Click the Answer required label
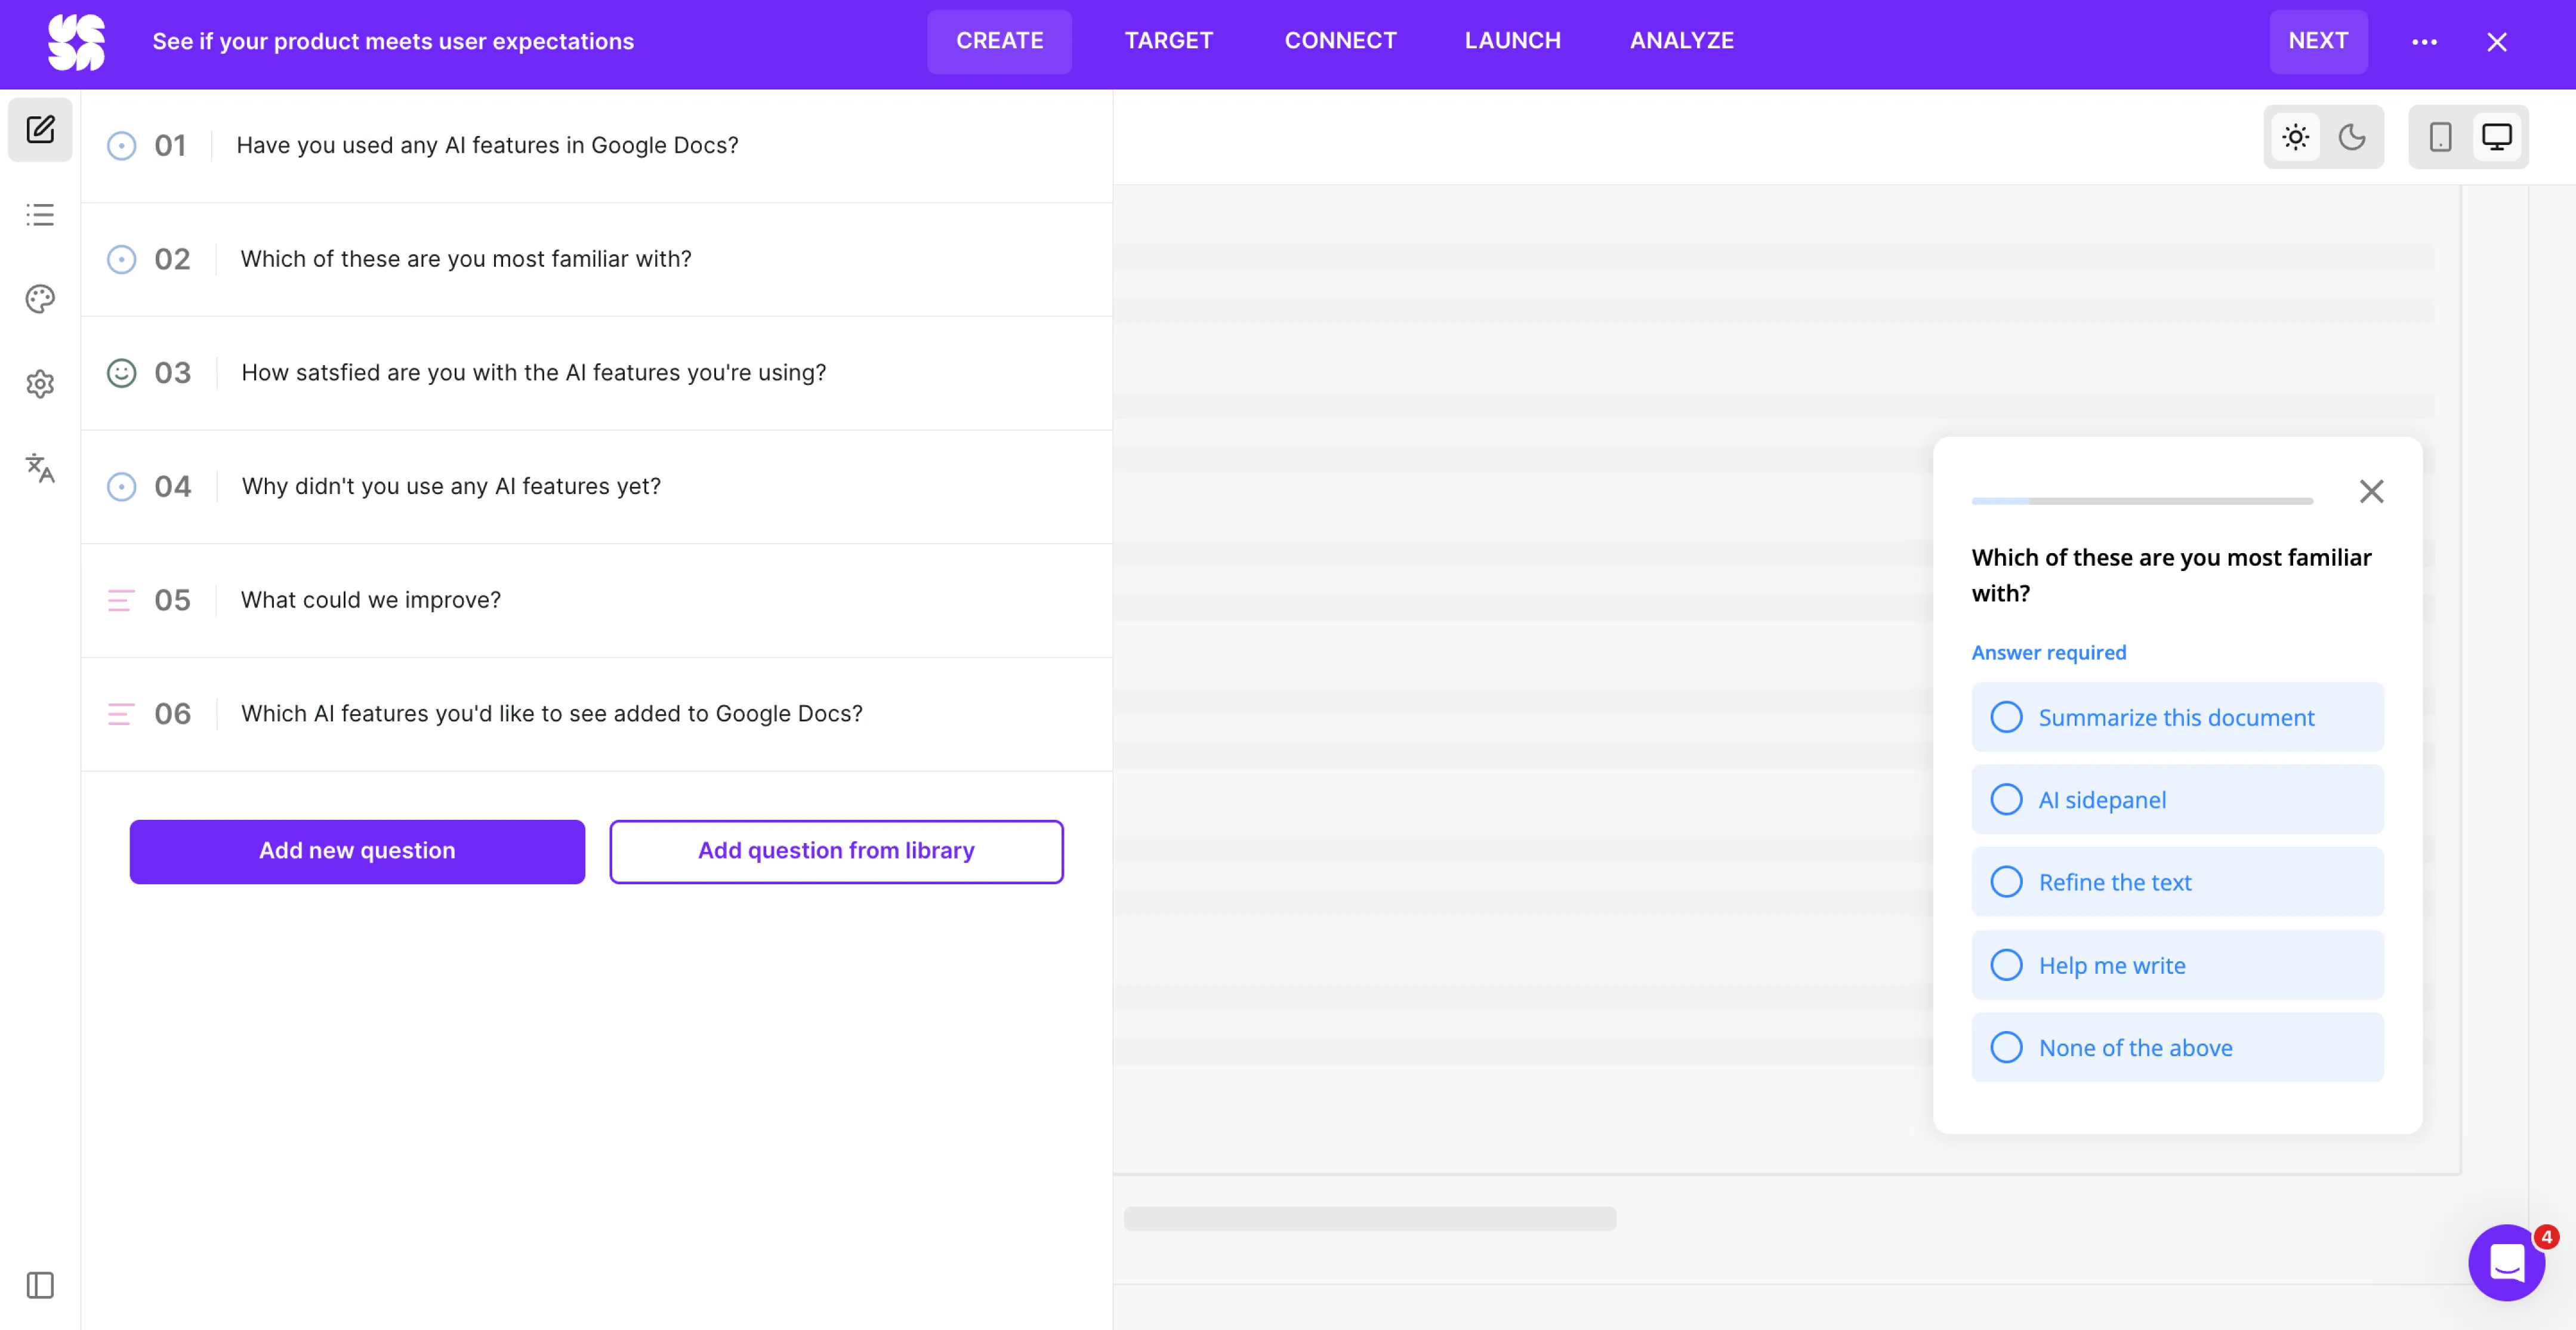 2048,652
